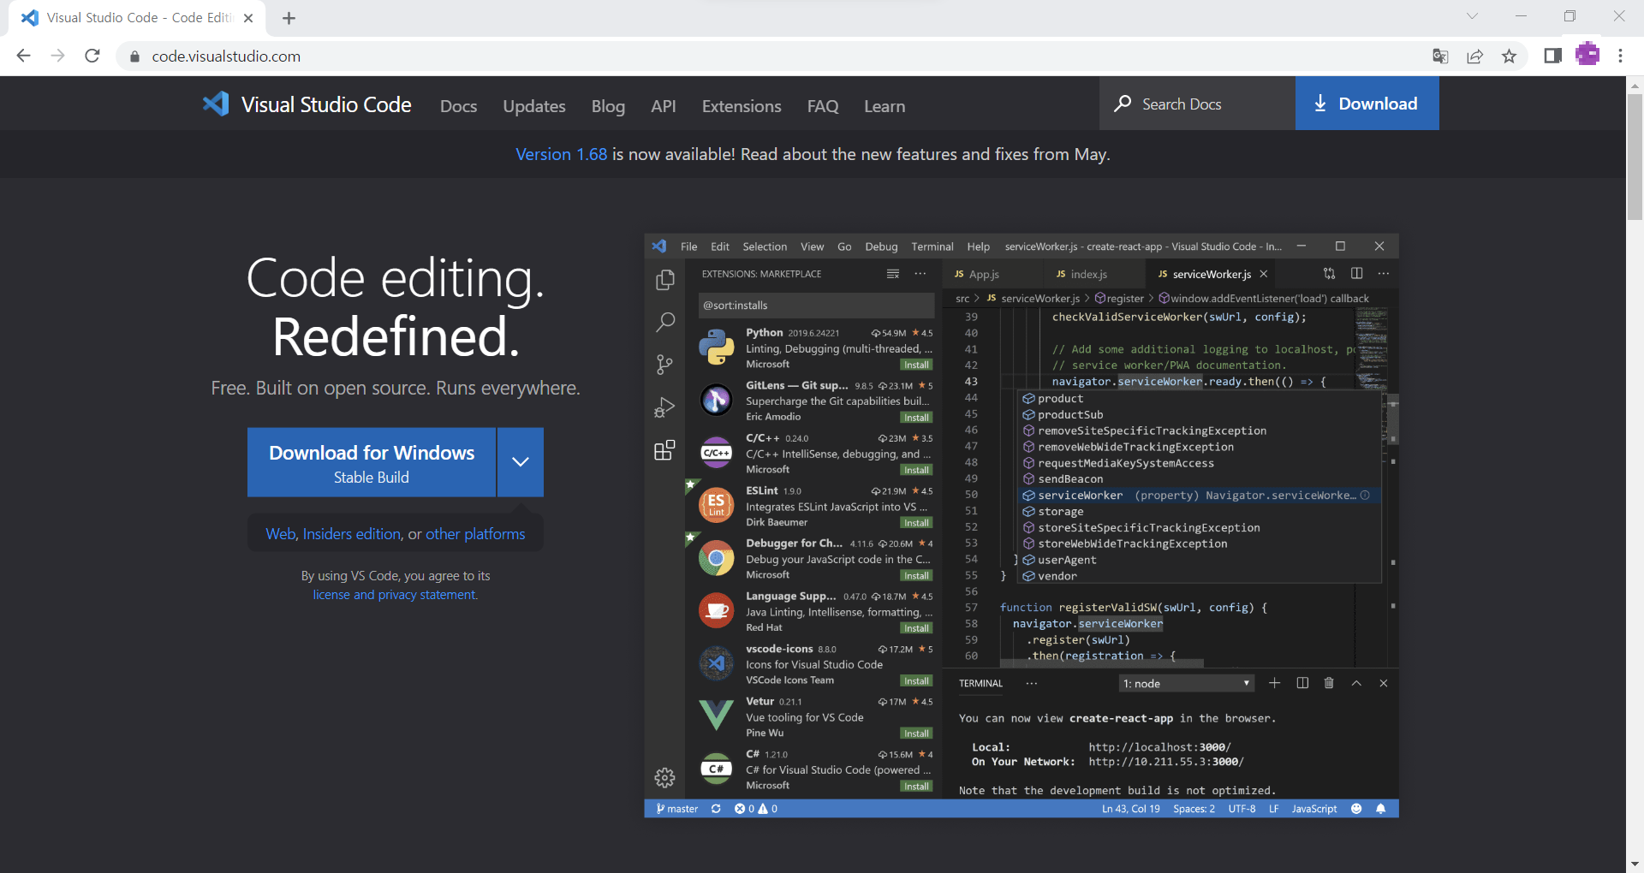
Task: Click split editor icon in editor toolbar
Action: [x=1356, y=273]
